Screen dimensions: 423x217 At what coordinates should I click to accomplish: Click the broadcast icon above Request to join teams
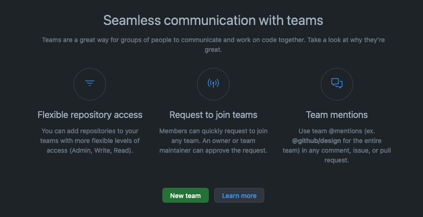point(213,84)
